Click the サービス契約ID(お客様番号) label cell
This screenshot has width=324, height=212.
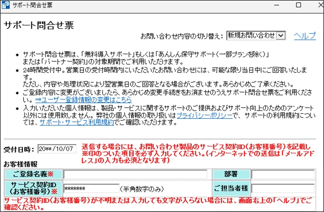(x=33, y=188)
